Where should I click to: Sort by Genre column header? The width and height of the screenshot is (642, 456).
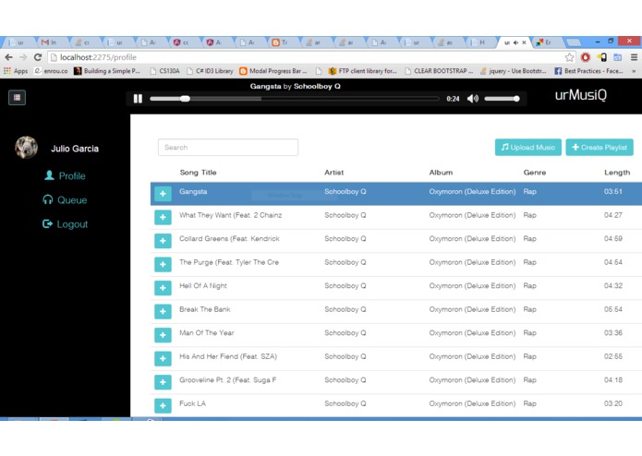534,173
